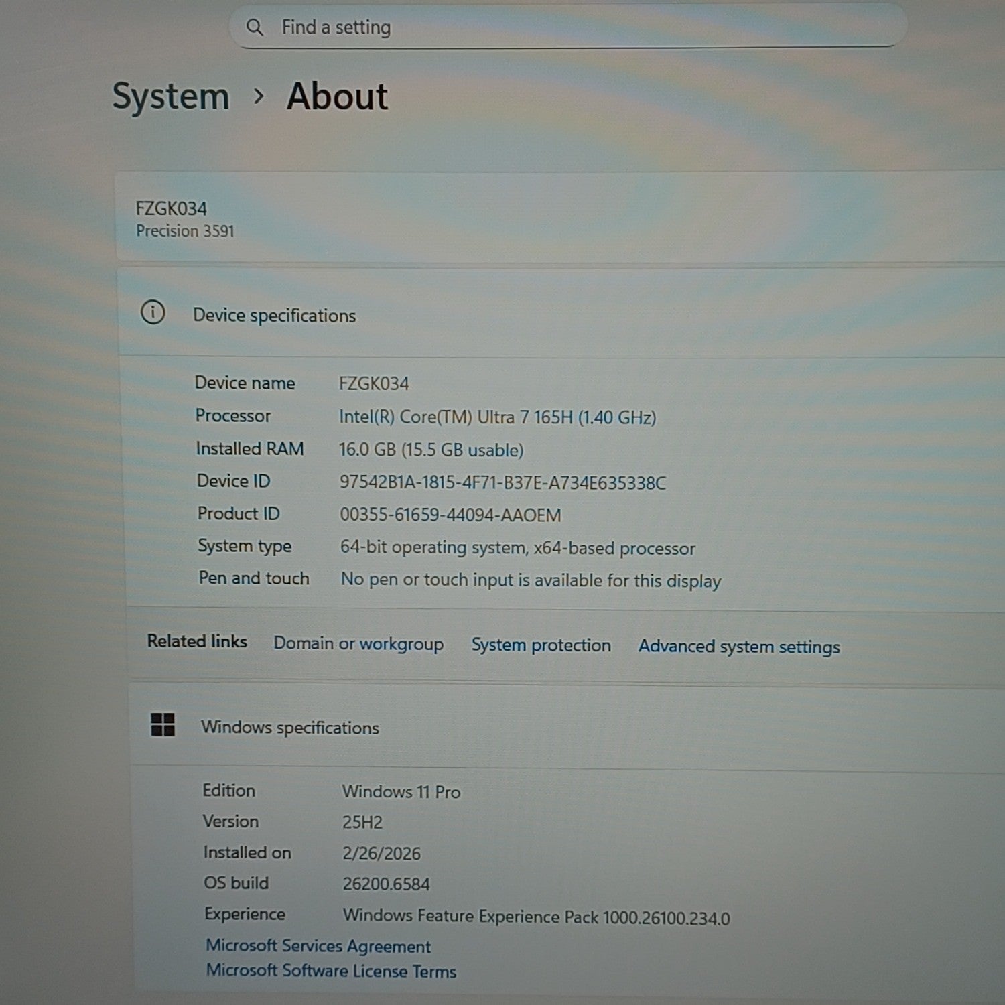
Task: Click the Windows logo icon beside Windows specifications
Action: pyautogui.click(x=163, y=724)
